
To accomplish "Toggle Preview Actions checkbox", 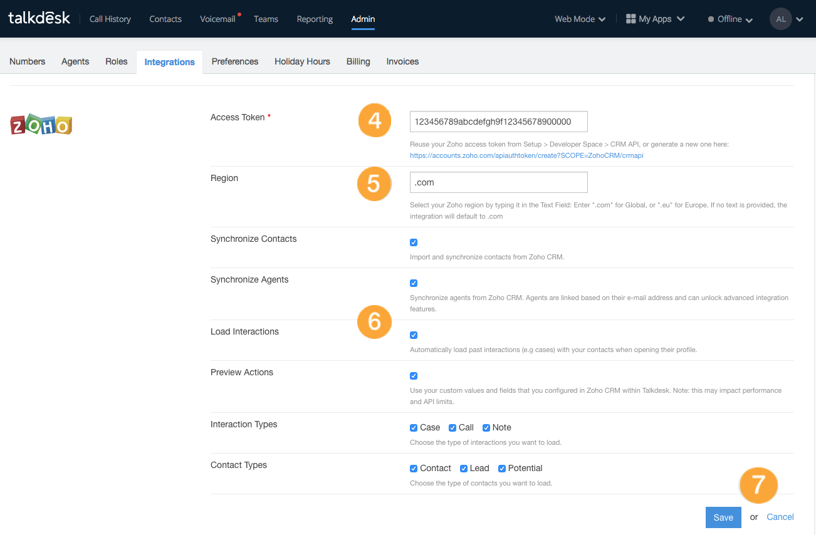I will pos(414,376).
